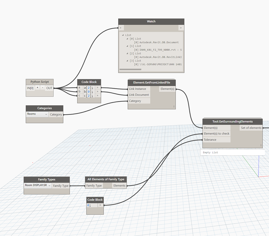The image size is (269, 236).
Task: Select the Code Block node containing "0;"
Action: coord(95,200)
